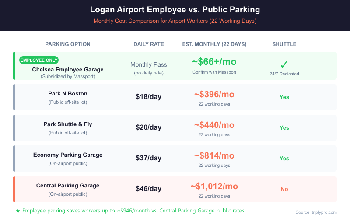The height and width of the screenshot is (219, 350).
Task: Click the SHUTTLE column header
Action: tap(284, 44)
